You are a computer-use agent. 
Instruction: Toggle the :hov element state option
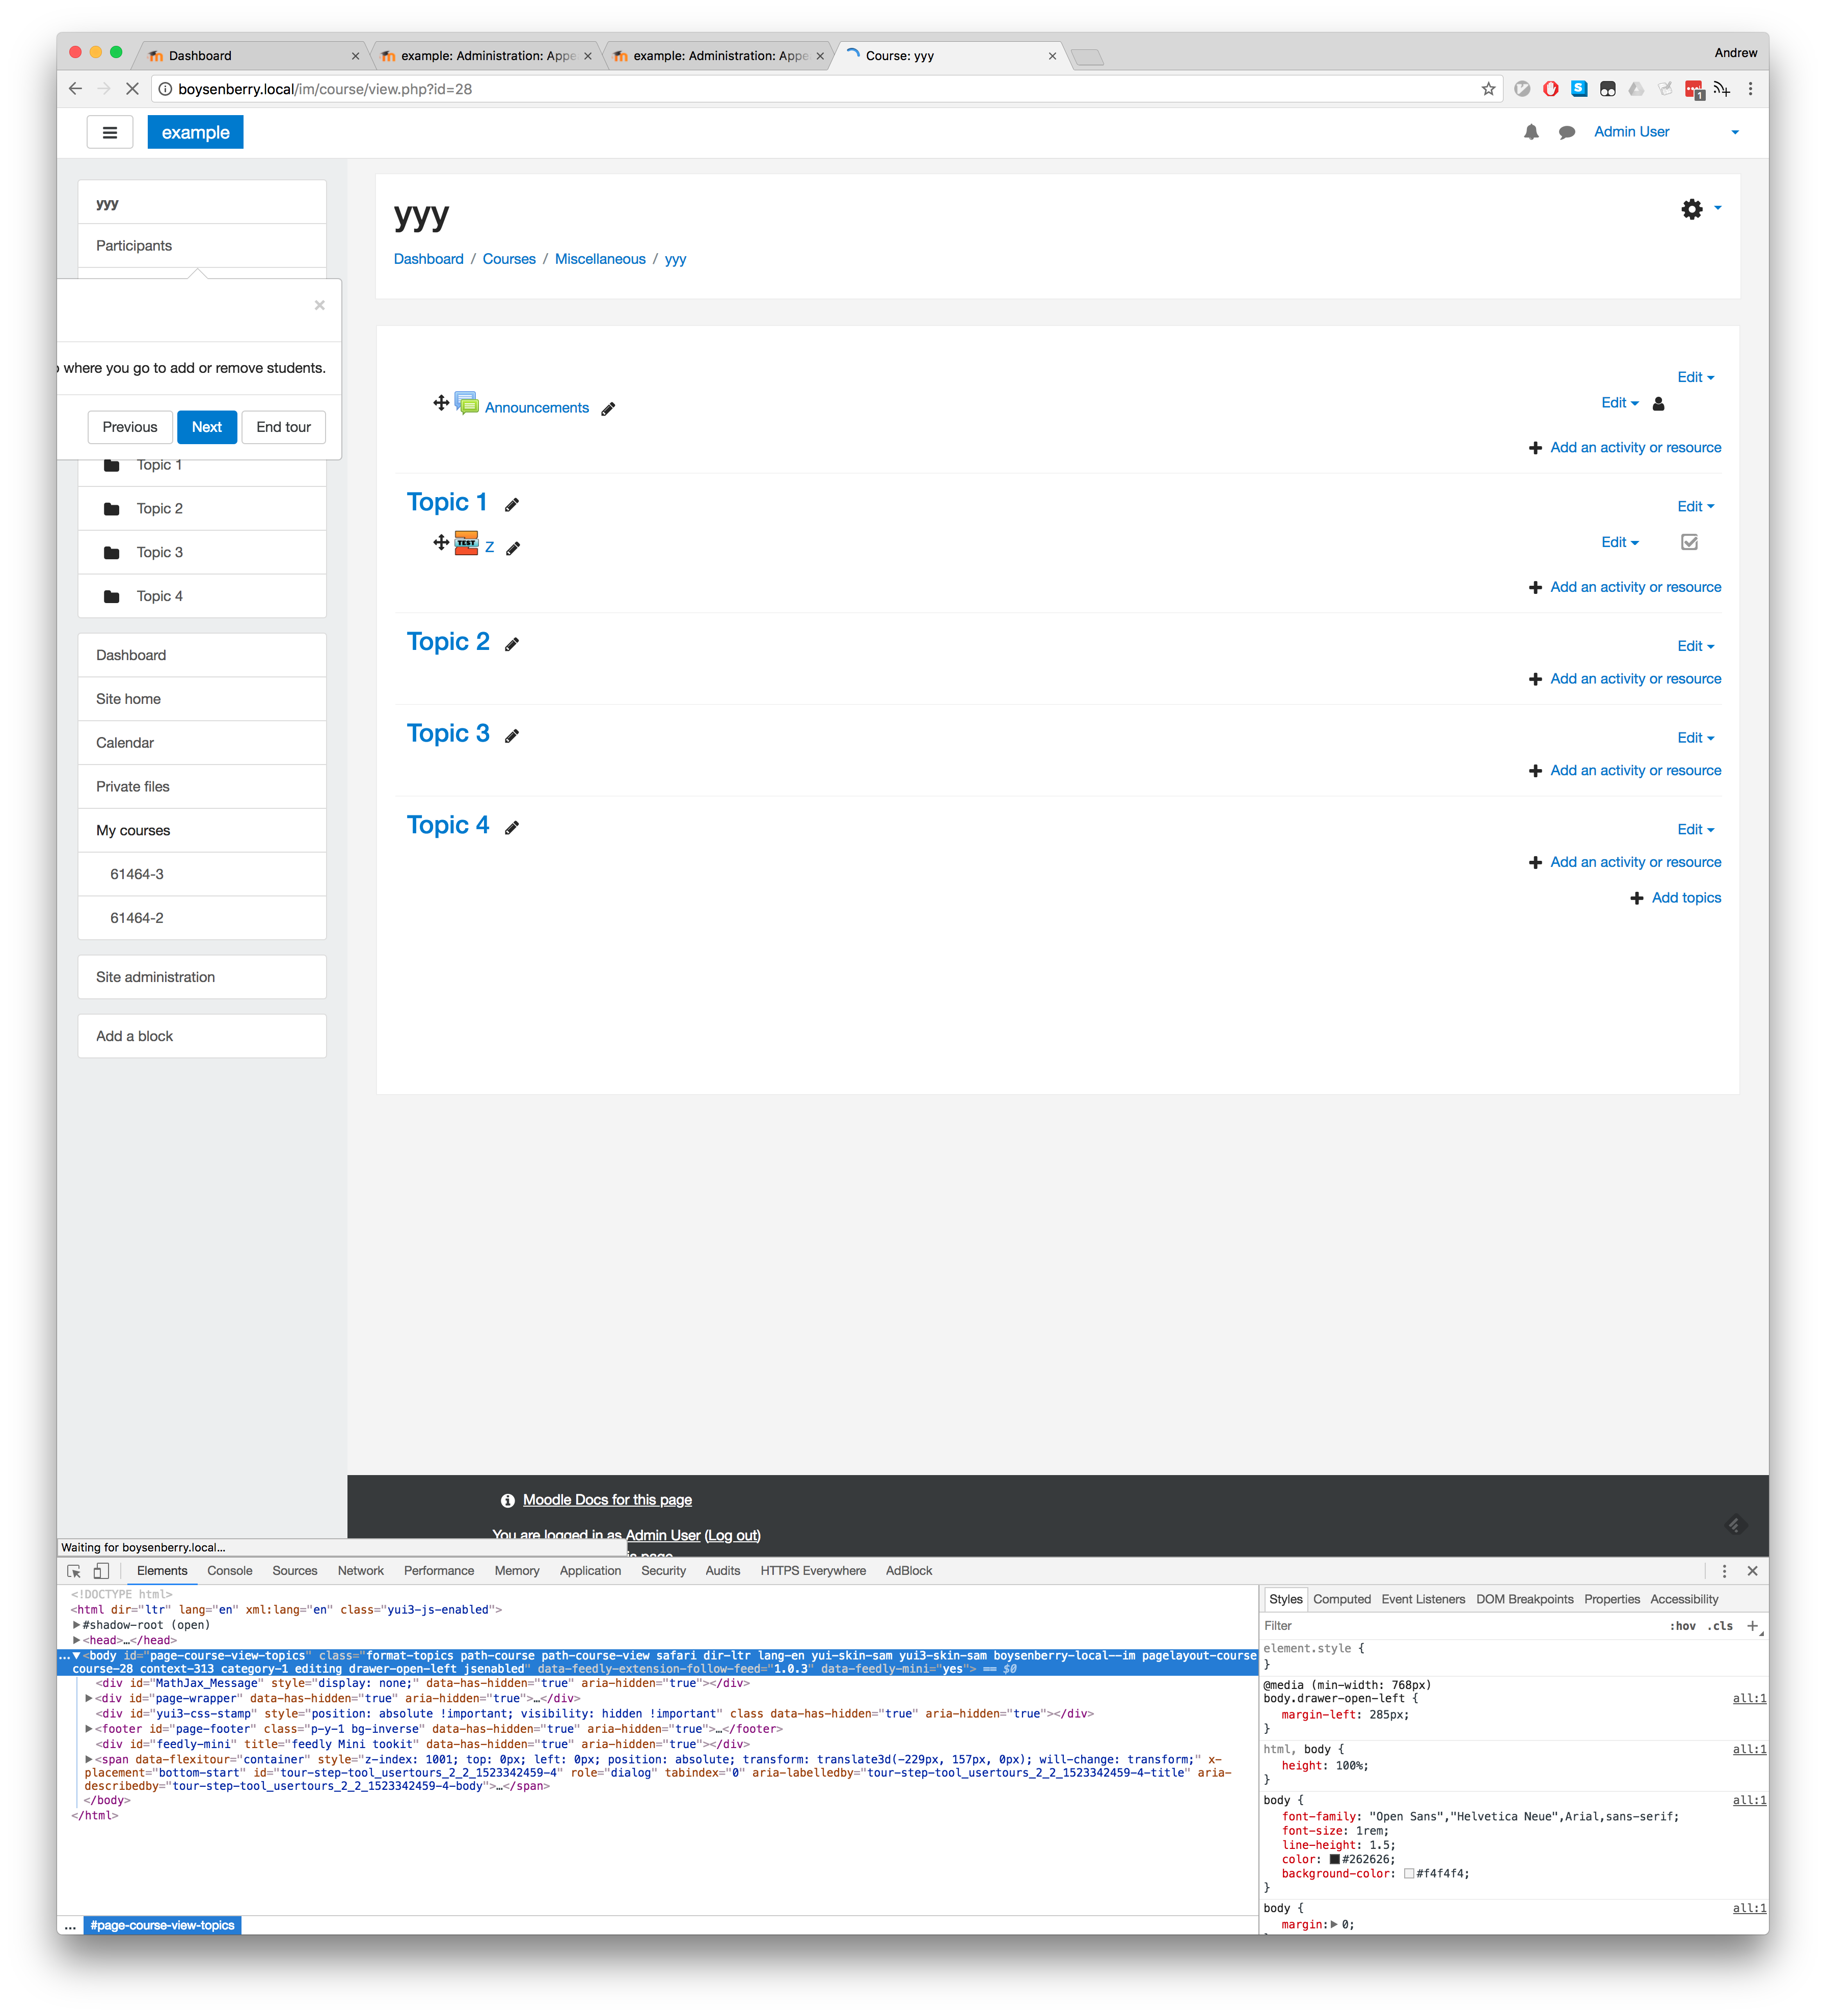(x=1682, y=1626)
